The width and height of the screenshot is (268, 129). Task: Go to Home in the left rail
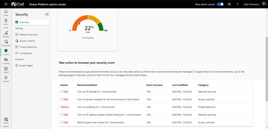click(6, 13)
